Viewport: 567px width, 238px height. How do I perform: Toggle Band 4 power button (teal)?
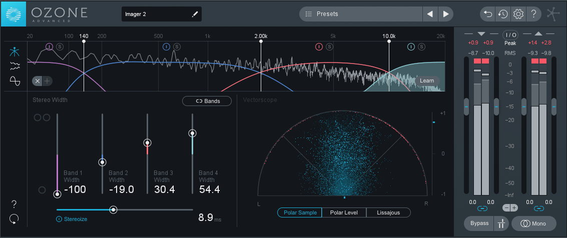click(411, 46)
